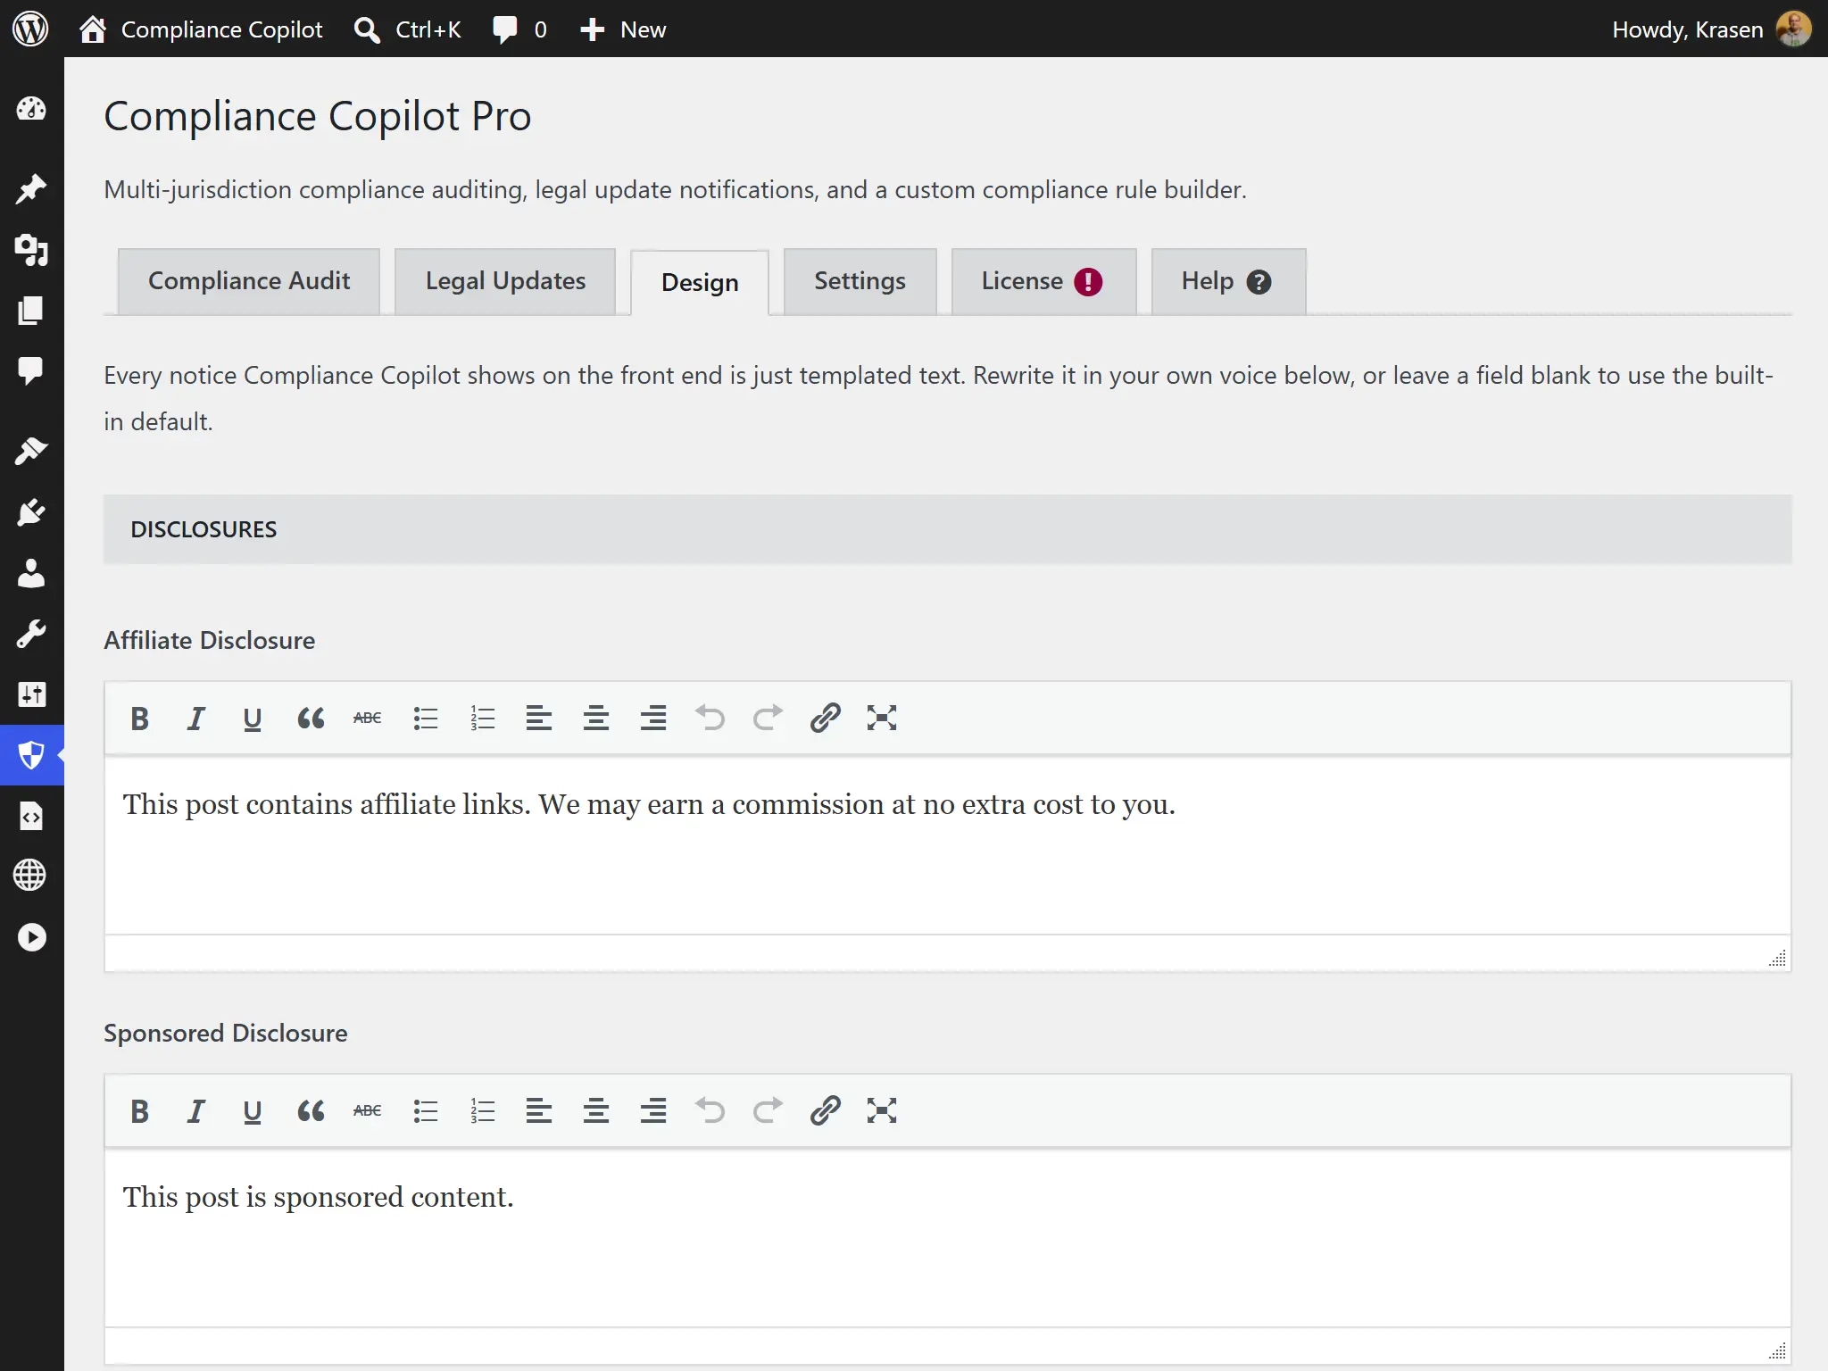This screenshot has width=1828, height=1371.
Task: Align right in Sponsored Disclosure editor
Action: [653, 1111]
